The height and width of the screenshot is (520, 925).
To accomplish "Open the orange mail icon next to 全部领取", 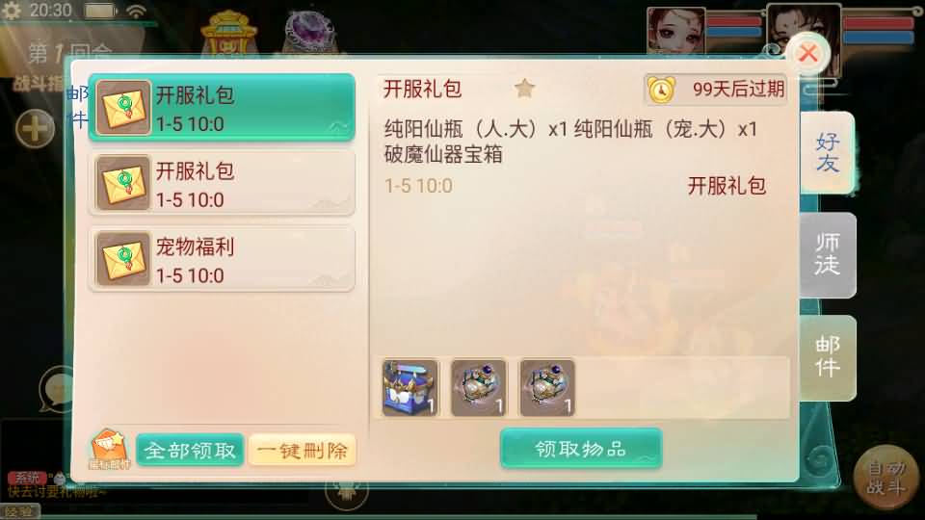I will [x=109, y=450].
